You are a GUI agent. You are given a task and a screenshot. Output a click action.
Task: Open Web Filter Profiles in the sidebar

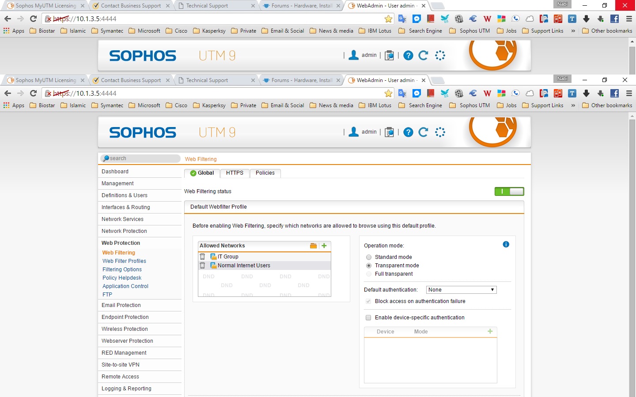pos(124,261)
